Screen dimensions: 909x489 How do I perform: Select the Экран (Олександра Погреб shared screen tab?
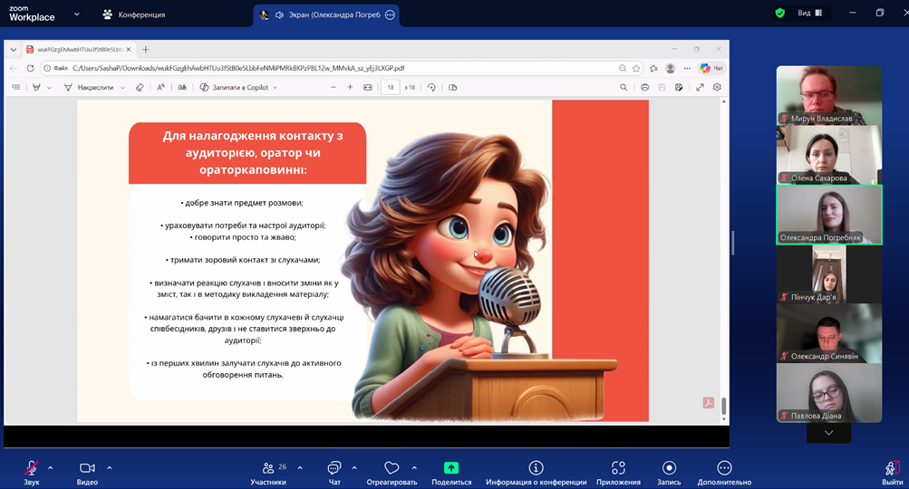(x=317, y=14)
